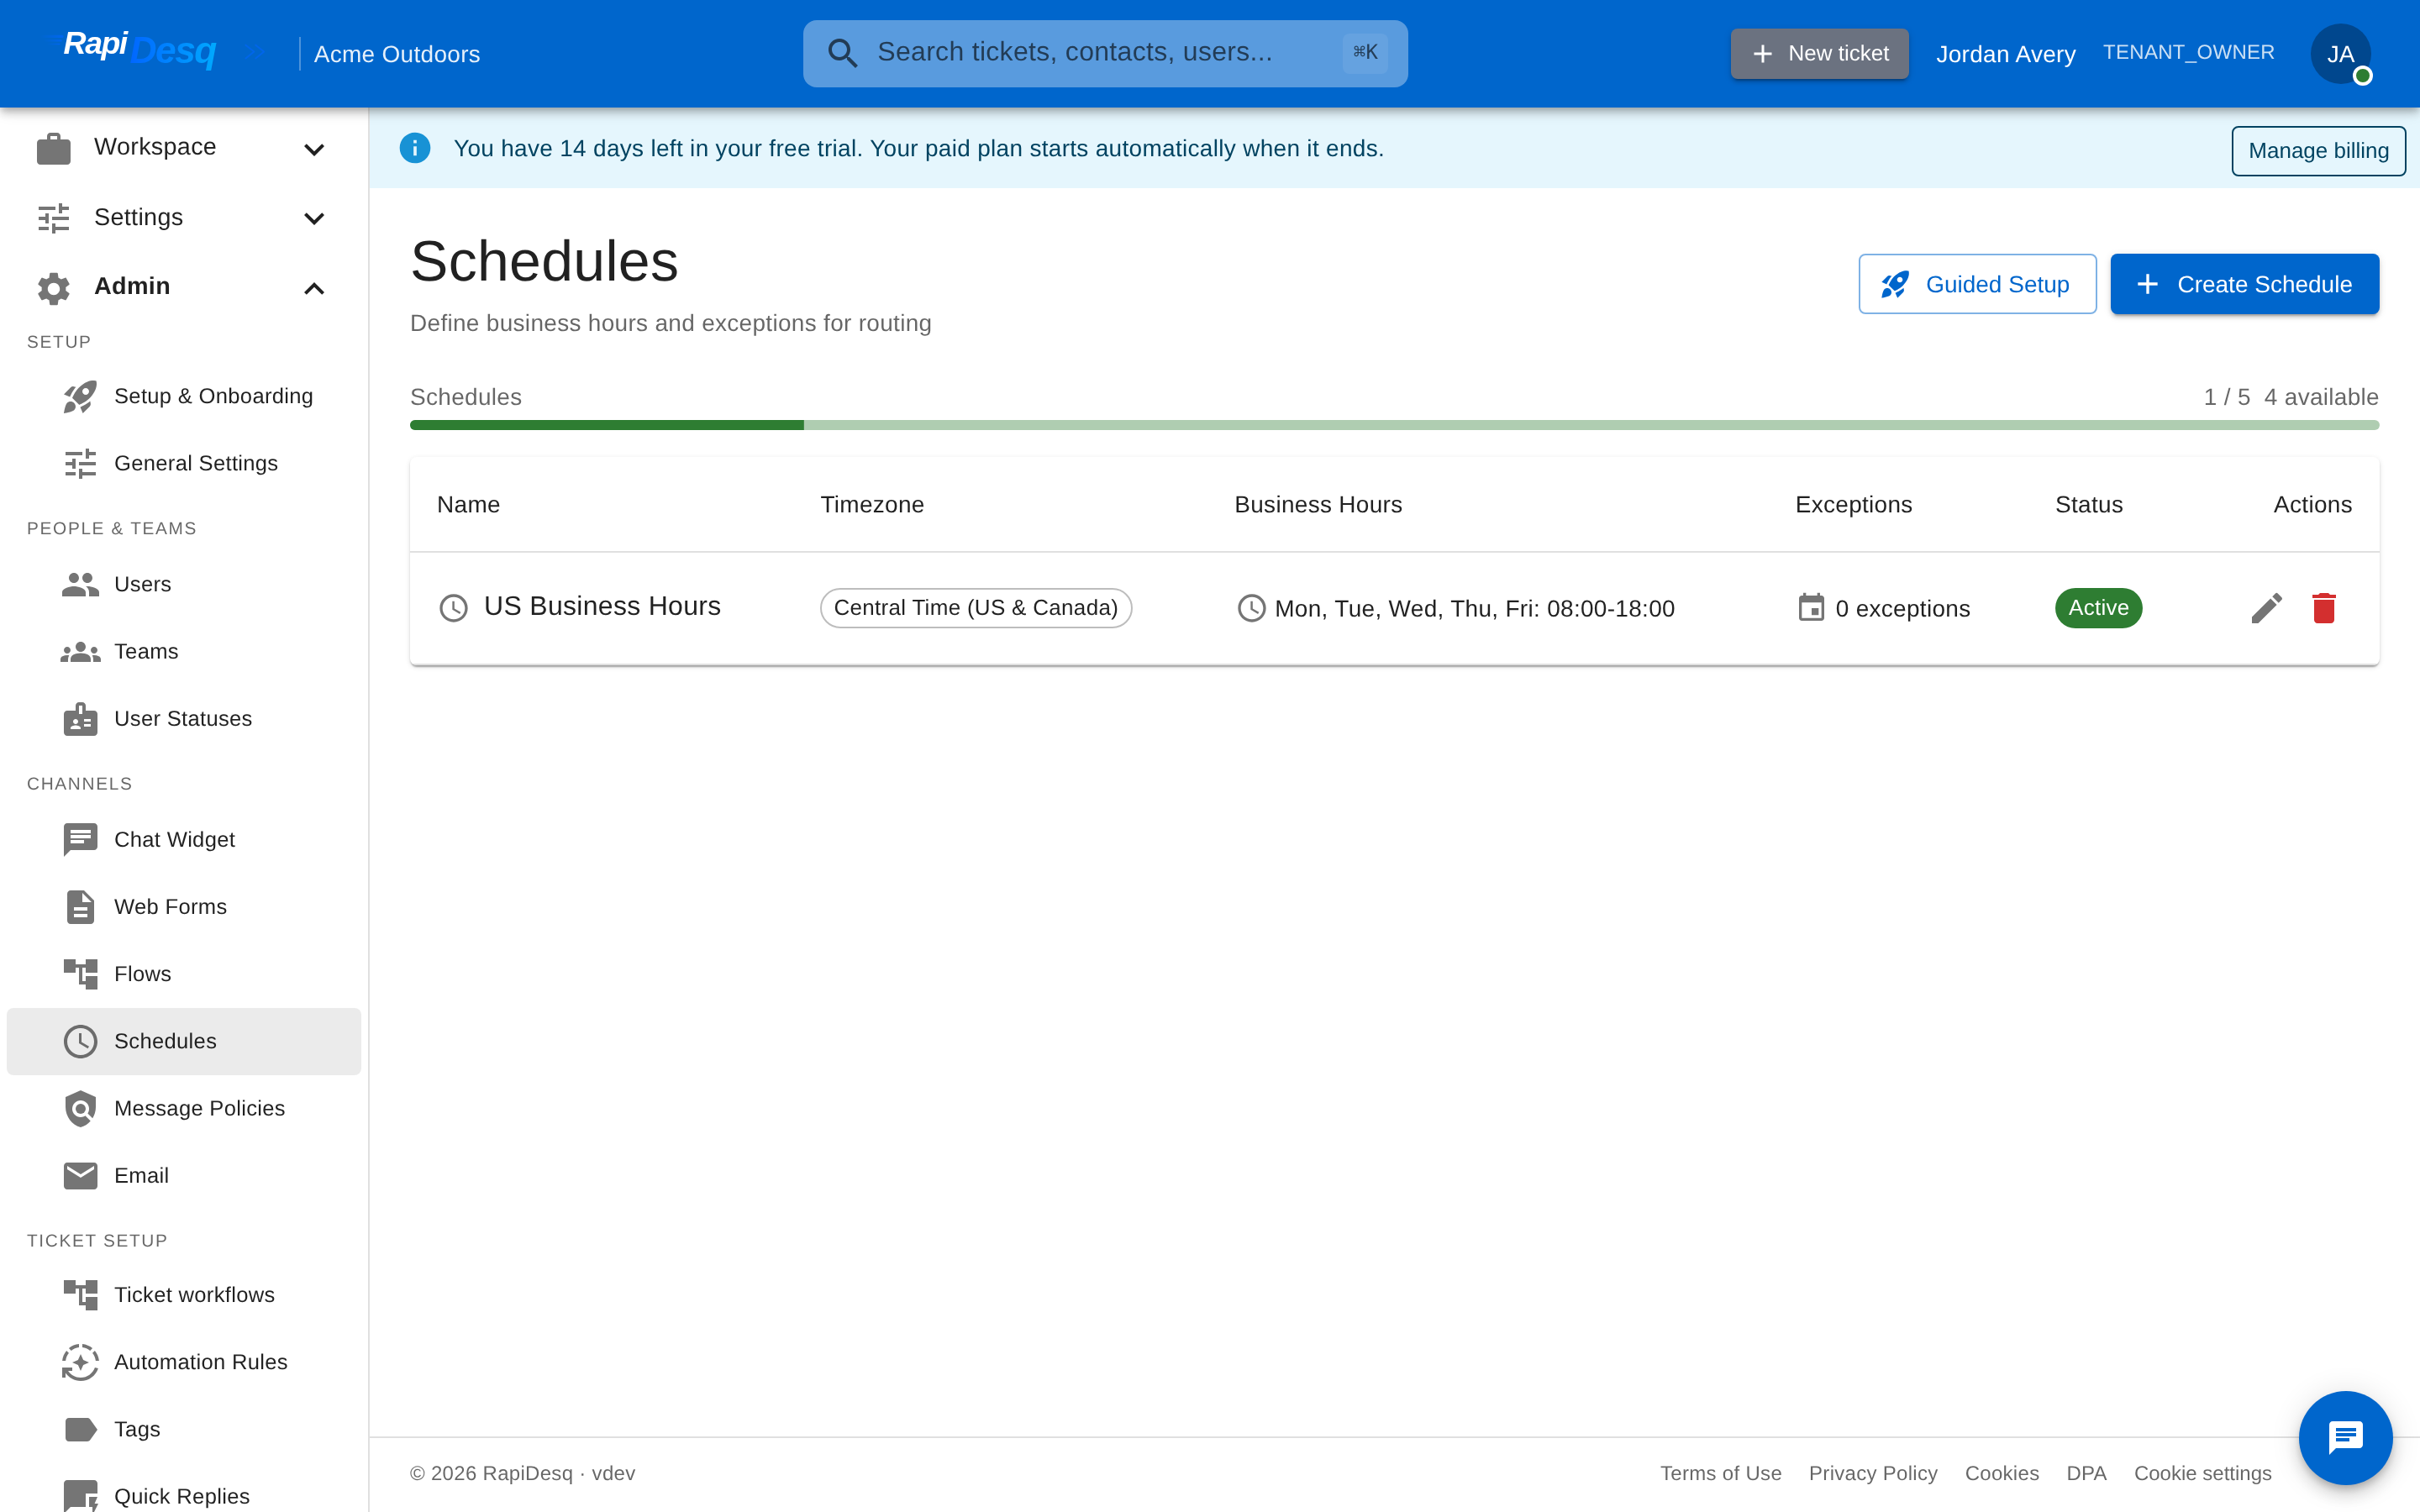This screenshot has height=1512, width=2420.
Task: Create a New ticket
Action: 1819,53
